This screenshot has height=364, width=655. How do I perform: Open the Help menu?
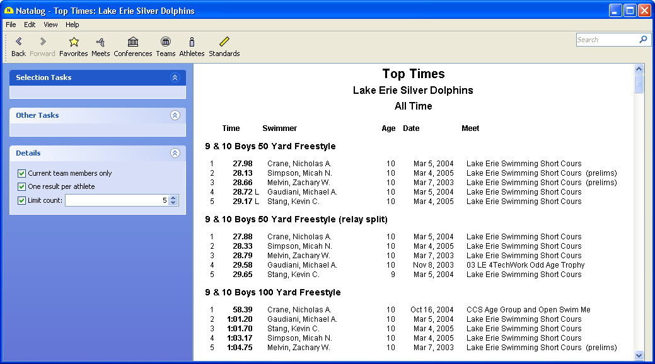(72, 25)
